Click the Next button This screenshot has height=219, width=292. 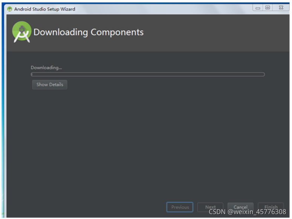[210, 207]
